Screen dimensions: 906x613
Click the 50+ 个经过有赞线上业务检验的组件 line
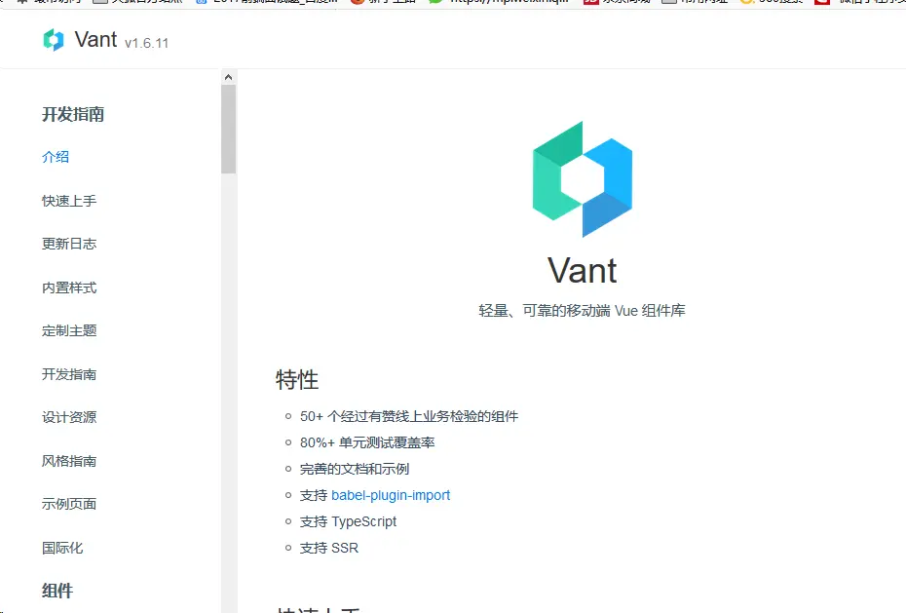tap(409, 416)
